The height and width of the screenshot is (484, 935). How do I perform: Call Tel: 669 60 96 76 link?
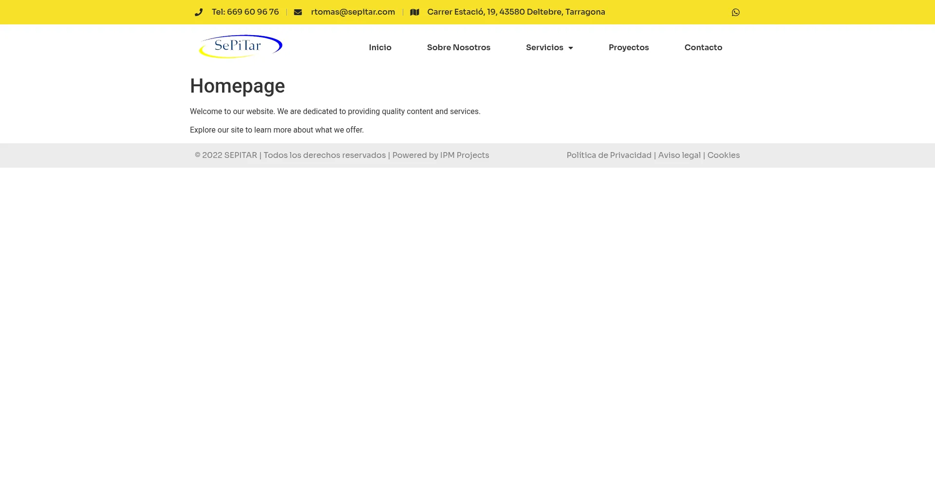click(x=245, y=12)
